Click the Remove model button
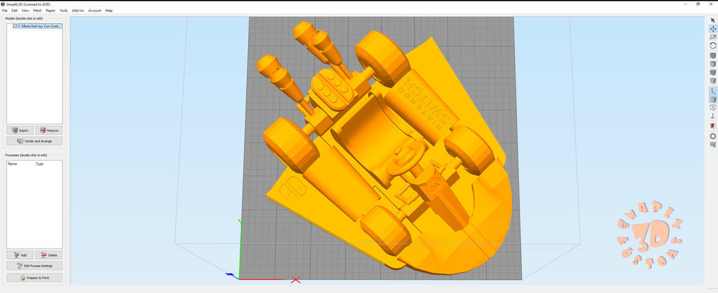 49,130
